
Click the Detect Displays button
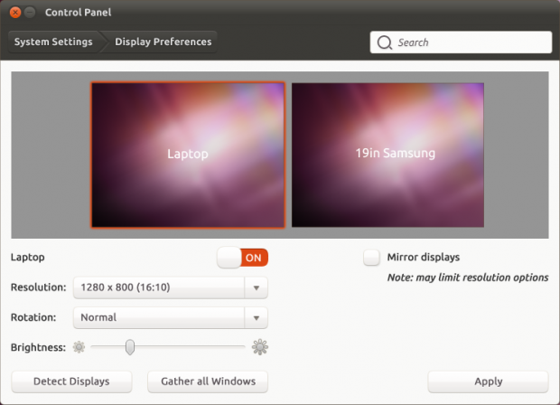pos(71,381)
